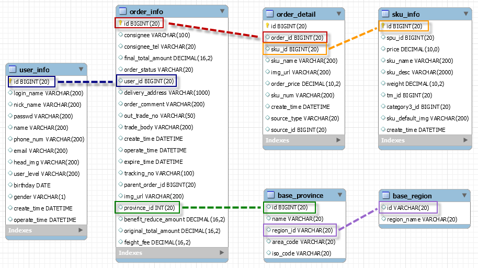
Task: Click the key icon beside user_info id
Action: [x=10, y=81]
